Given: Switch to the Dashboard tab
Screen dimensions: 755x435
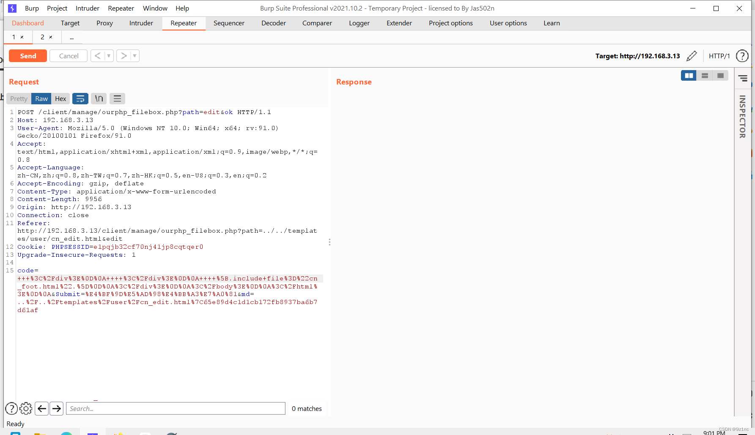Looking at the screenshot, I should [28, 23].
